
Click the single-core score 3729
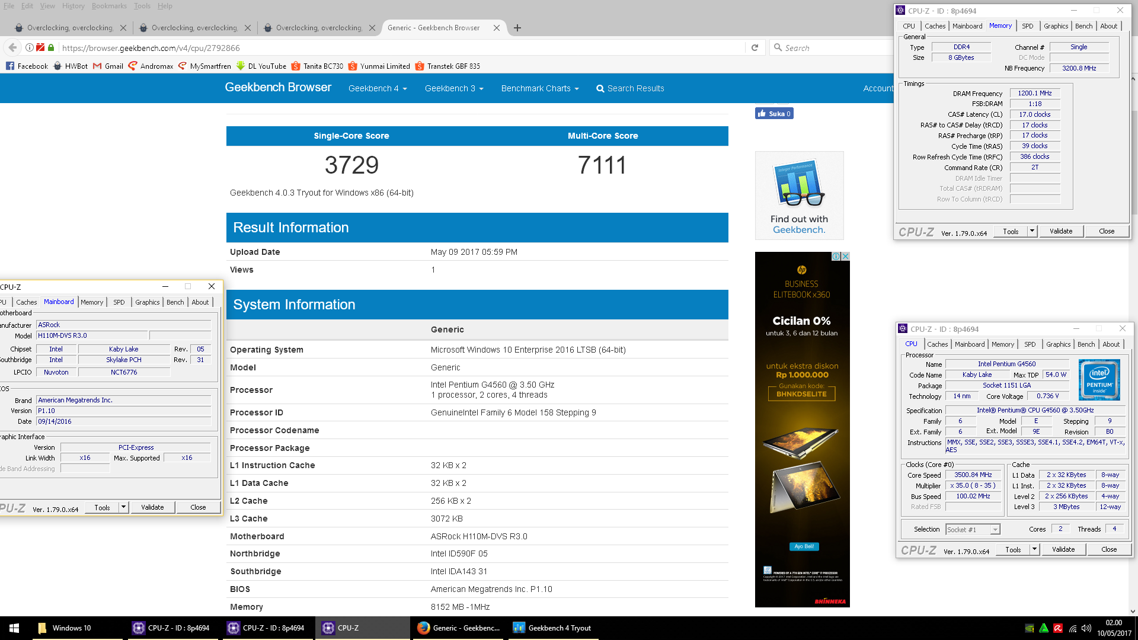[x=351, y=165]
